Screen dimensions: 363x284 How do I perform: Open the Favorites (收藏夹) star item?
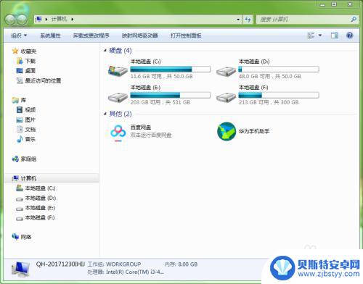pyautogui.click(x=24, y=51)
